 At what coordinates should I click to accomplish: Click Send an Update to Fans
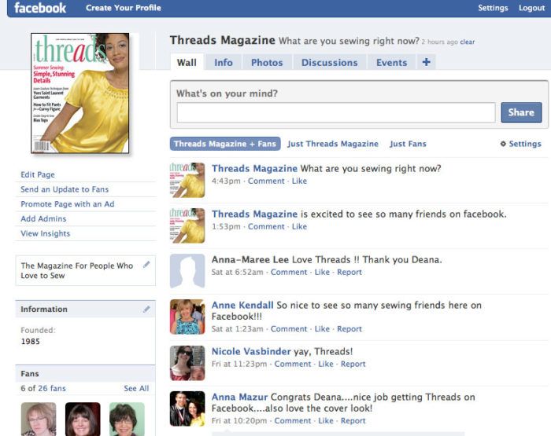pos(65,189)
